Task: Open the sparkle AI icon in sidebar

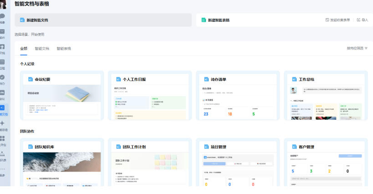Action: tap(2, 123)
